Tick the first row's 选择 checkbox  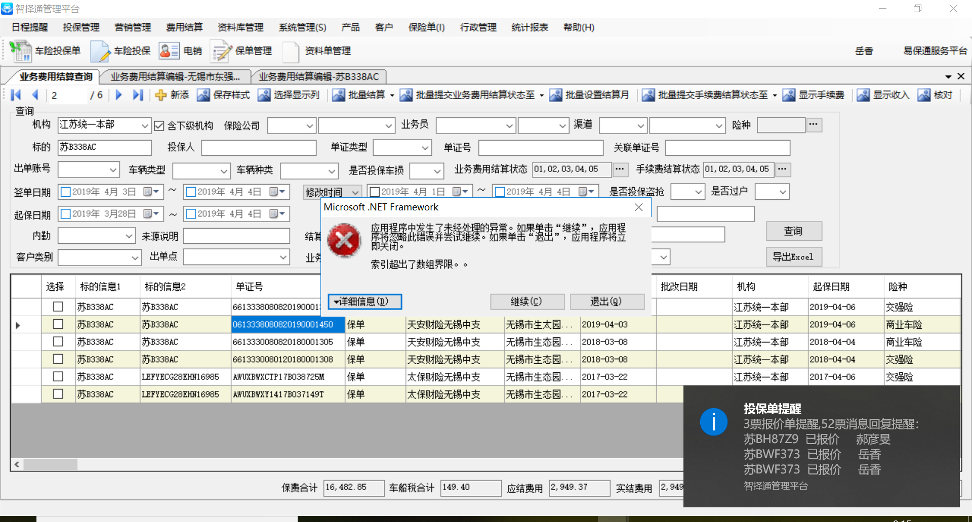tap(58, 307)
